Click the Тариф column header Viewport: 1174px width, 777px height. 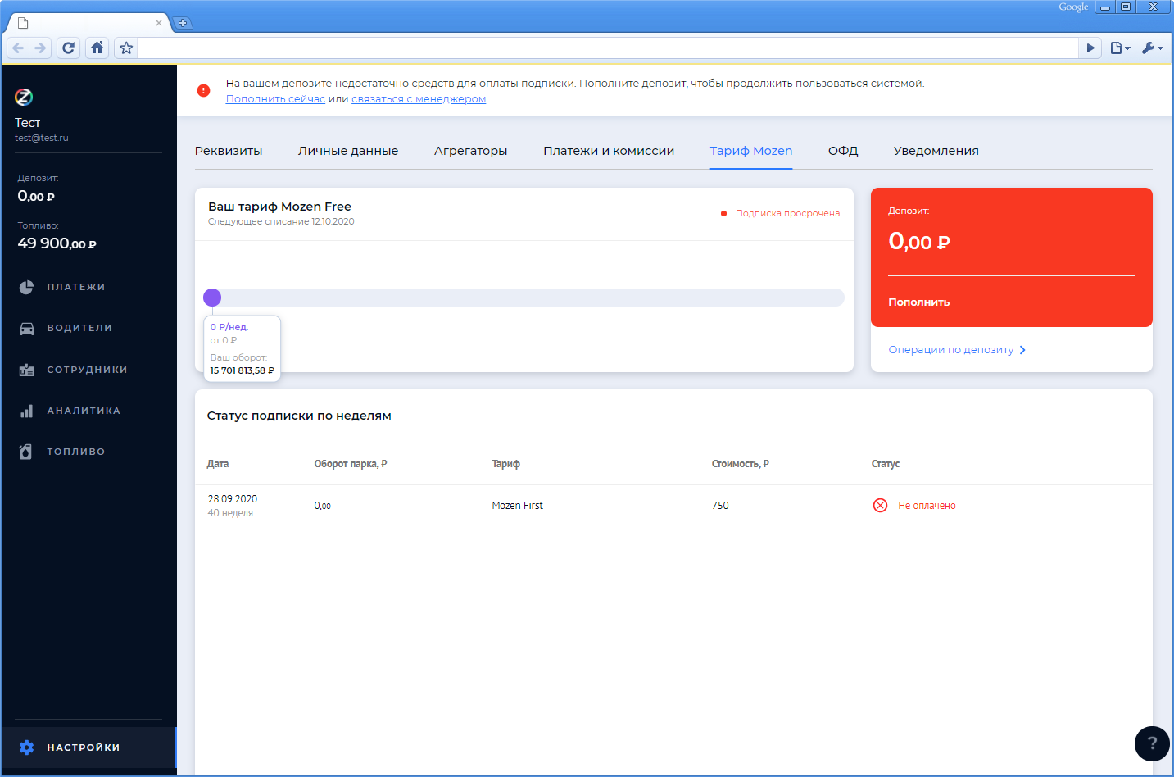(x=505, y=464)
